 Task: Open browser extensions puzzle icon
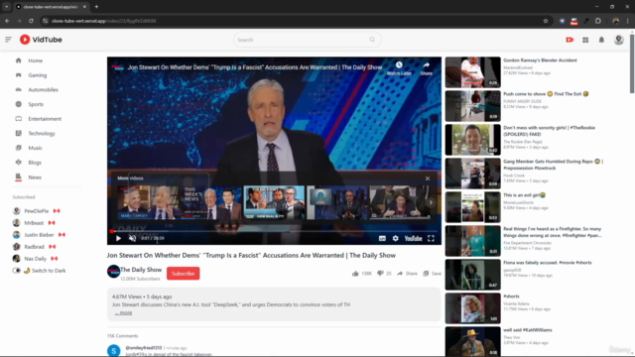click(598, 21)
